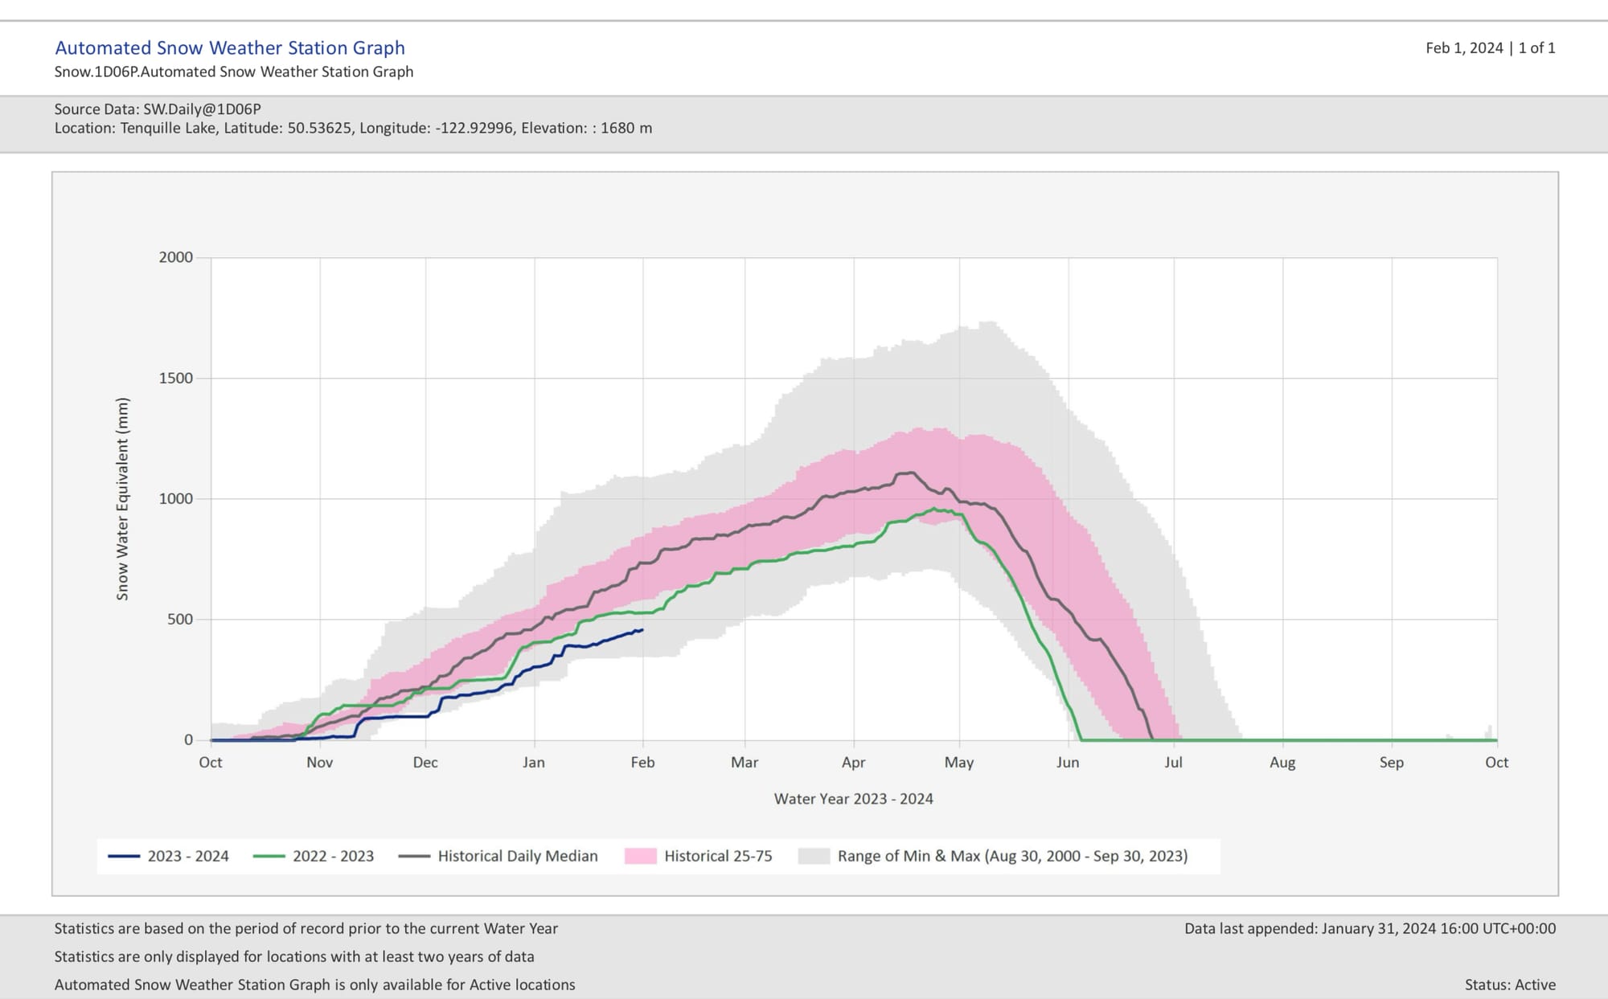Viewport: 1608px width, 999px height.
Task: Click the green 2022 - 2023 legend line
Action: tap(269, 857)
